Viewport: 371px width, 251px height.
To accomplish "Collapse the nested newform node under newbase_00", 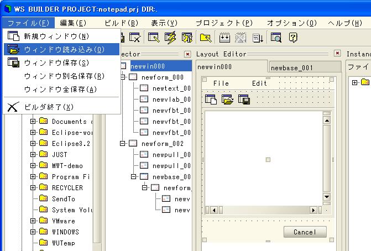I will (144, 187).
